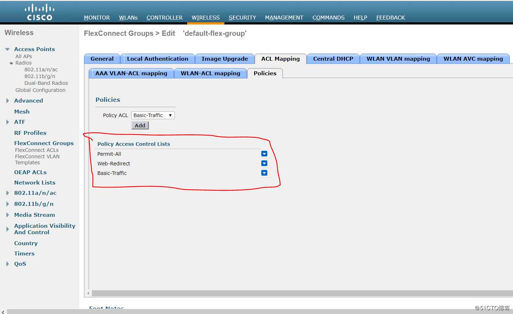Screen dimensions: 513x314
Task: Open the Advanced sidebar link
Action: (x=28, y=101)
